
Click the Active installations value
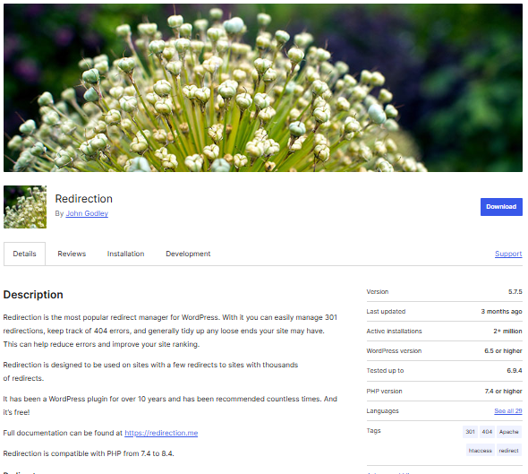[507, 332]
